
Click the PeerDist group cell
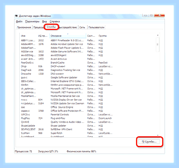click(103, 63)
